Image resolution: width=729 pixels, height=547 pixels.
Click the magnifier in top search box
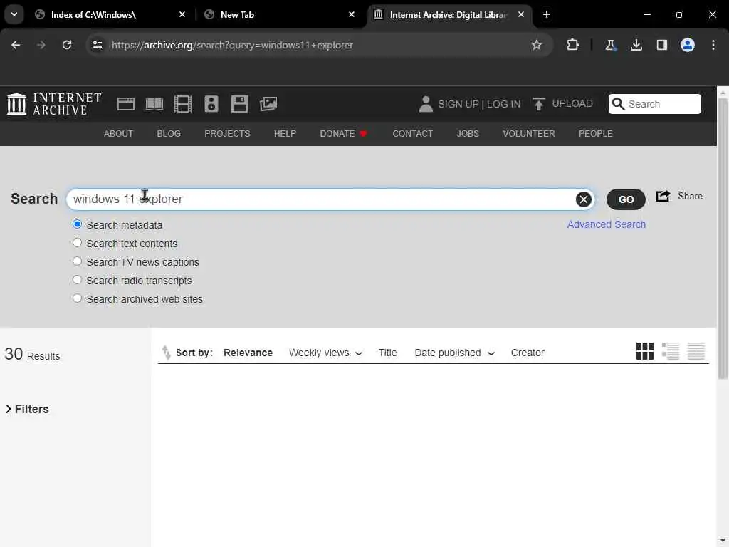[x=618, y=104]
